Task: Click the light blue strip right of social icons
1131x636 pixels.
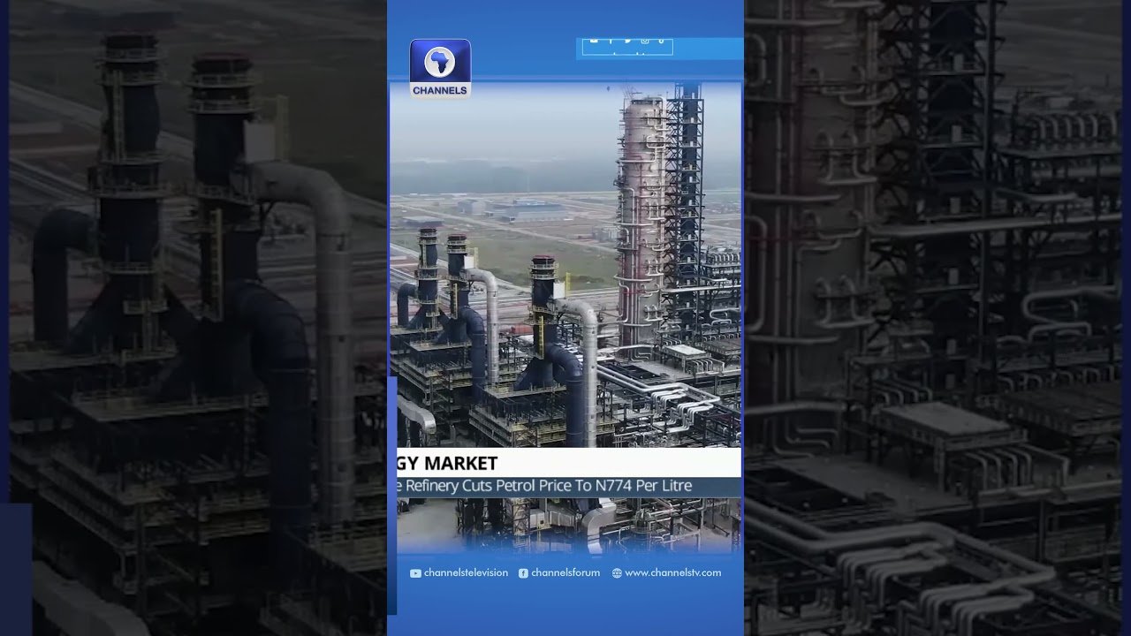Action: 709,49
